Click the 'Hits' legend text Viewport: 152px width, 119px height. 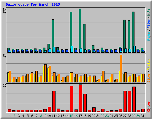(x=148, y=12)
